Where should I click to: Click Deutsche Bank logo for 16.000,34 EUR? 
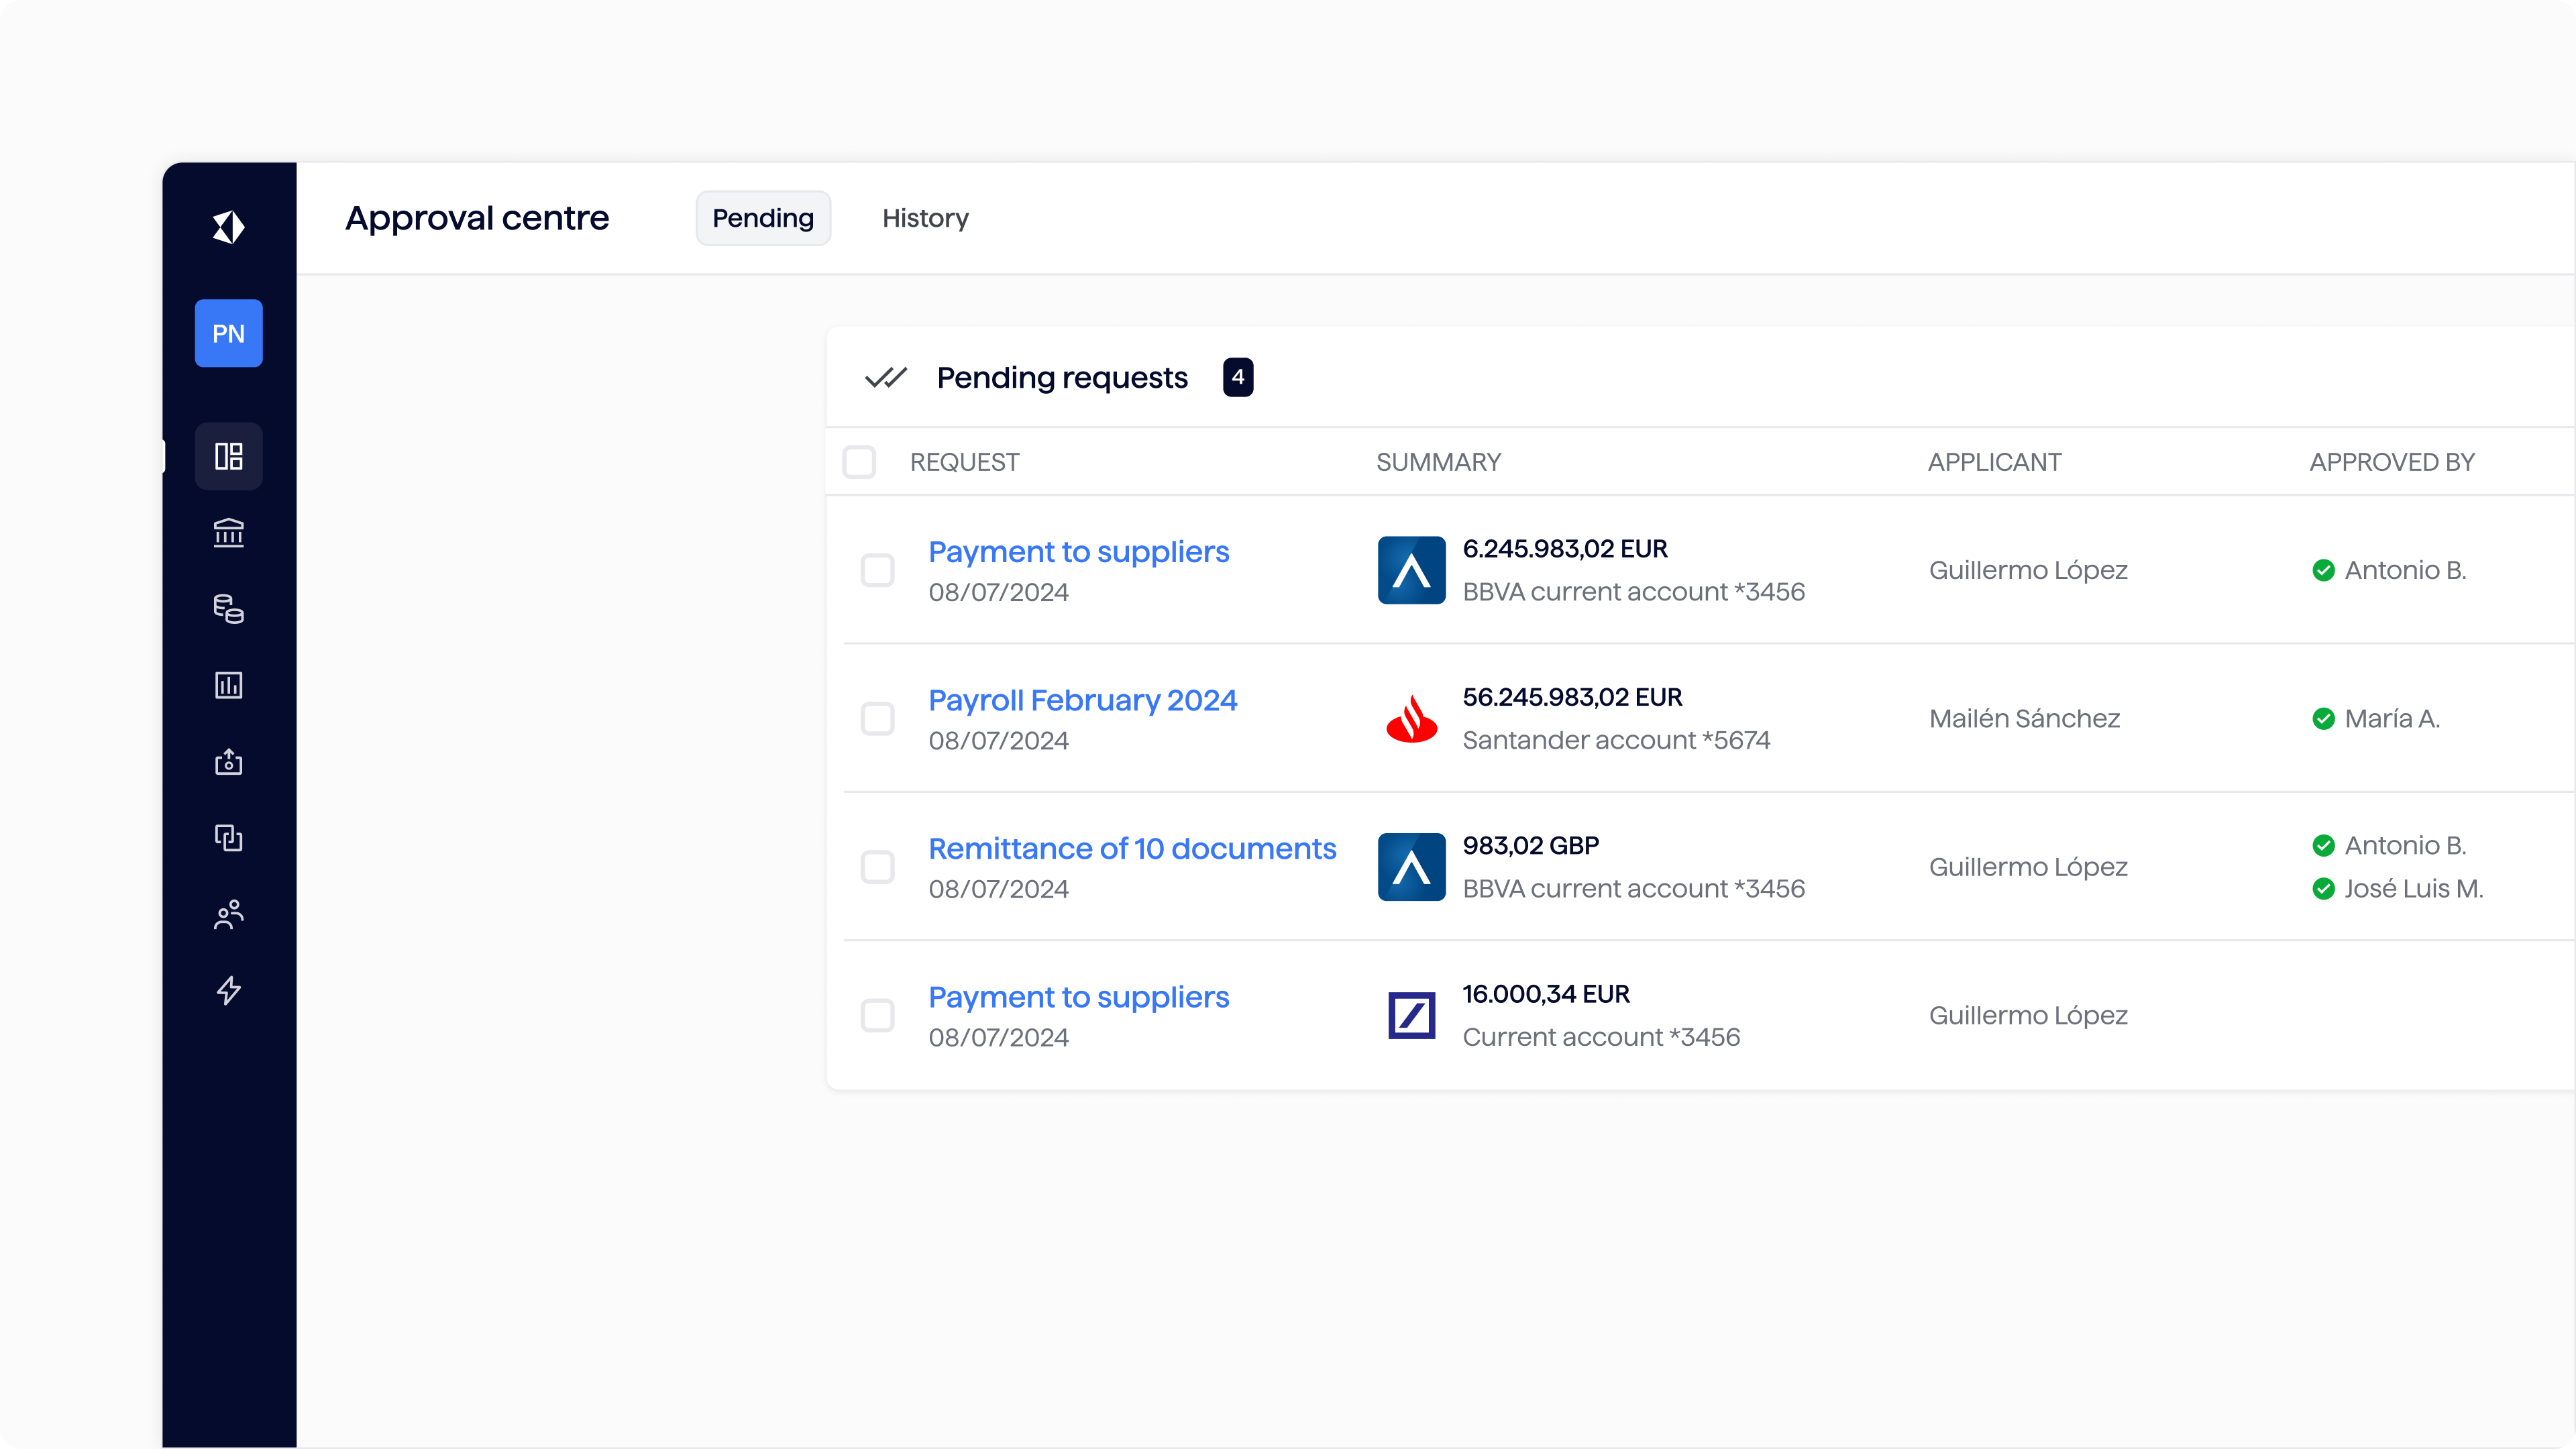[1411, 1015]
